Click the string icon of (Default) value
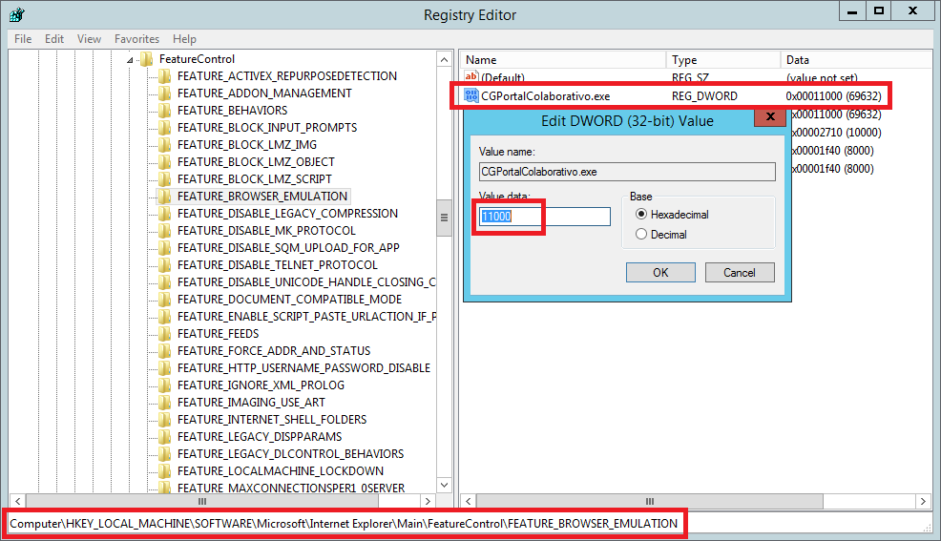This screenshot has width=941, height=541. point(471,76)
